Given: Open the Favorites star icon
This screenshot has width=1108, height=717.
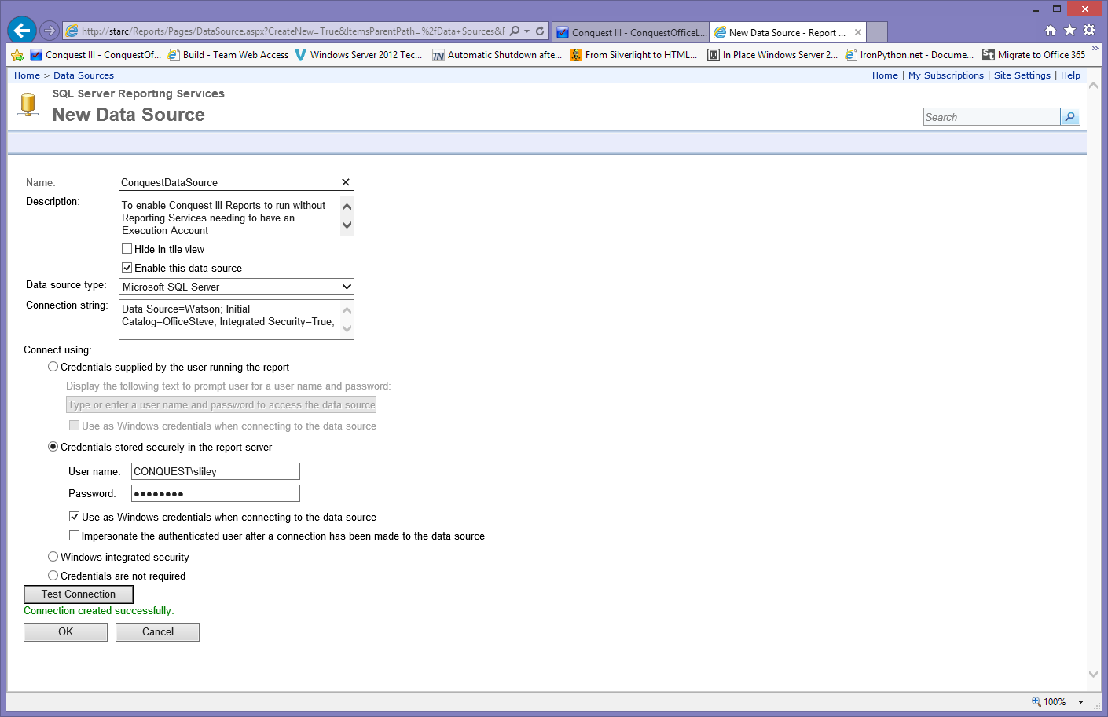Looking at the screenshot, I should [1069, 31].
